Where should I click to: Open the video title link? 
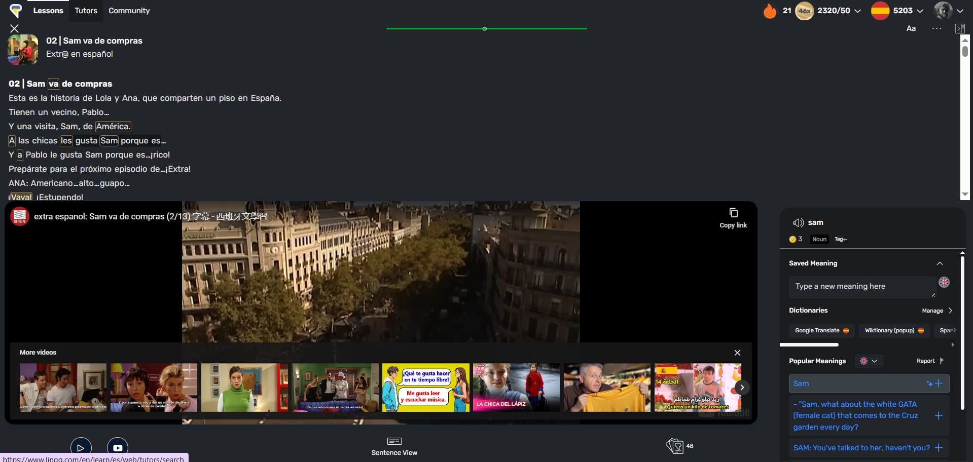tap(151, 216)
